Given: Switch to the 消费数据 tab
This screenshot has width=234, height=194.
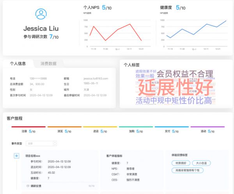Looking at the screenshot, I should coord(48,63).
